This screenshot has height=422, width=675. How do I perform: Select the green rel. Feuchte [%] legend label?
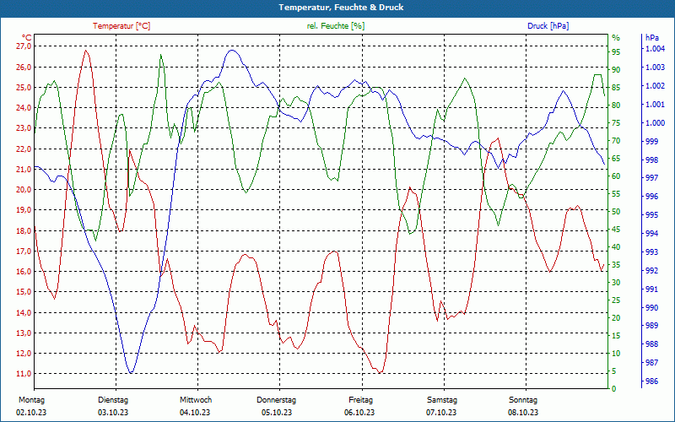(336, 26)
